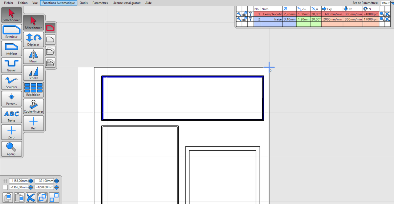Click the paste clipboard button
394x204 pixels.
[x=19, y=198]
